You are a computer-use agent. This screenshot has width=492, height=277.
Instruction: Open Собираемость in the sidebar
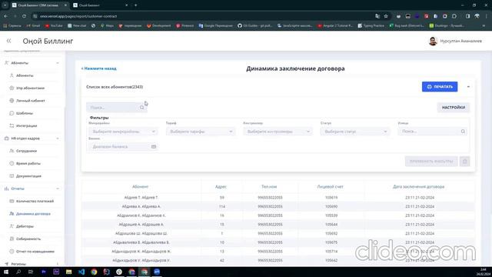[28, 239]
